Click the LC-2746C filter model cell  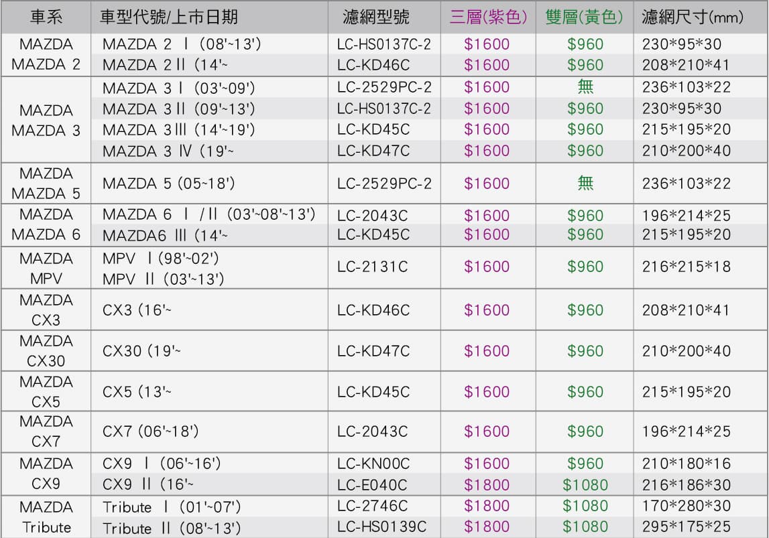(x=372, y=506)
